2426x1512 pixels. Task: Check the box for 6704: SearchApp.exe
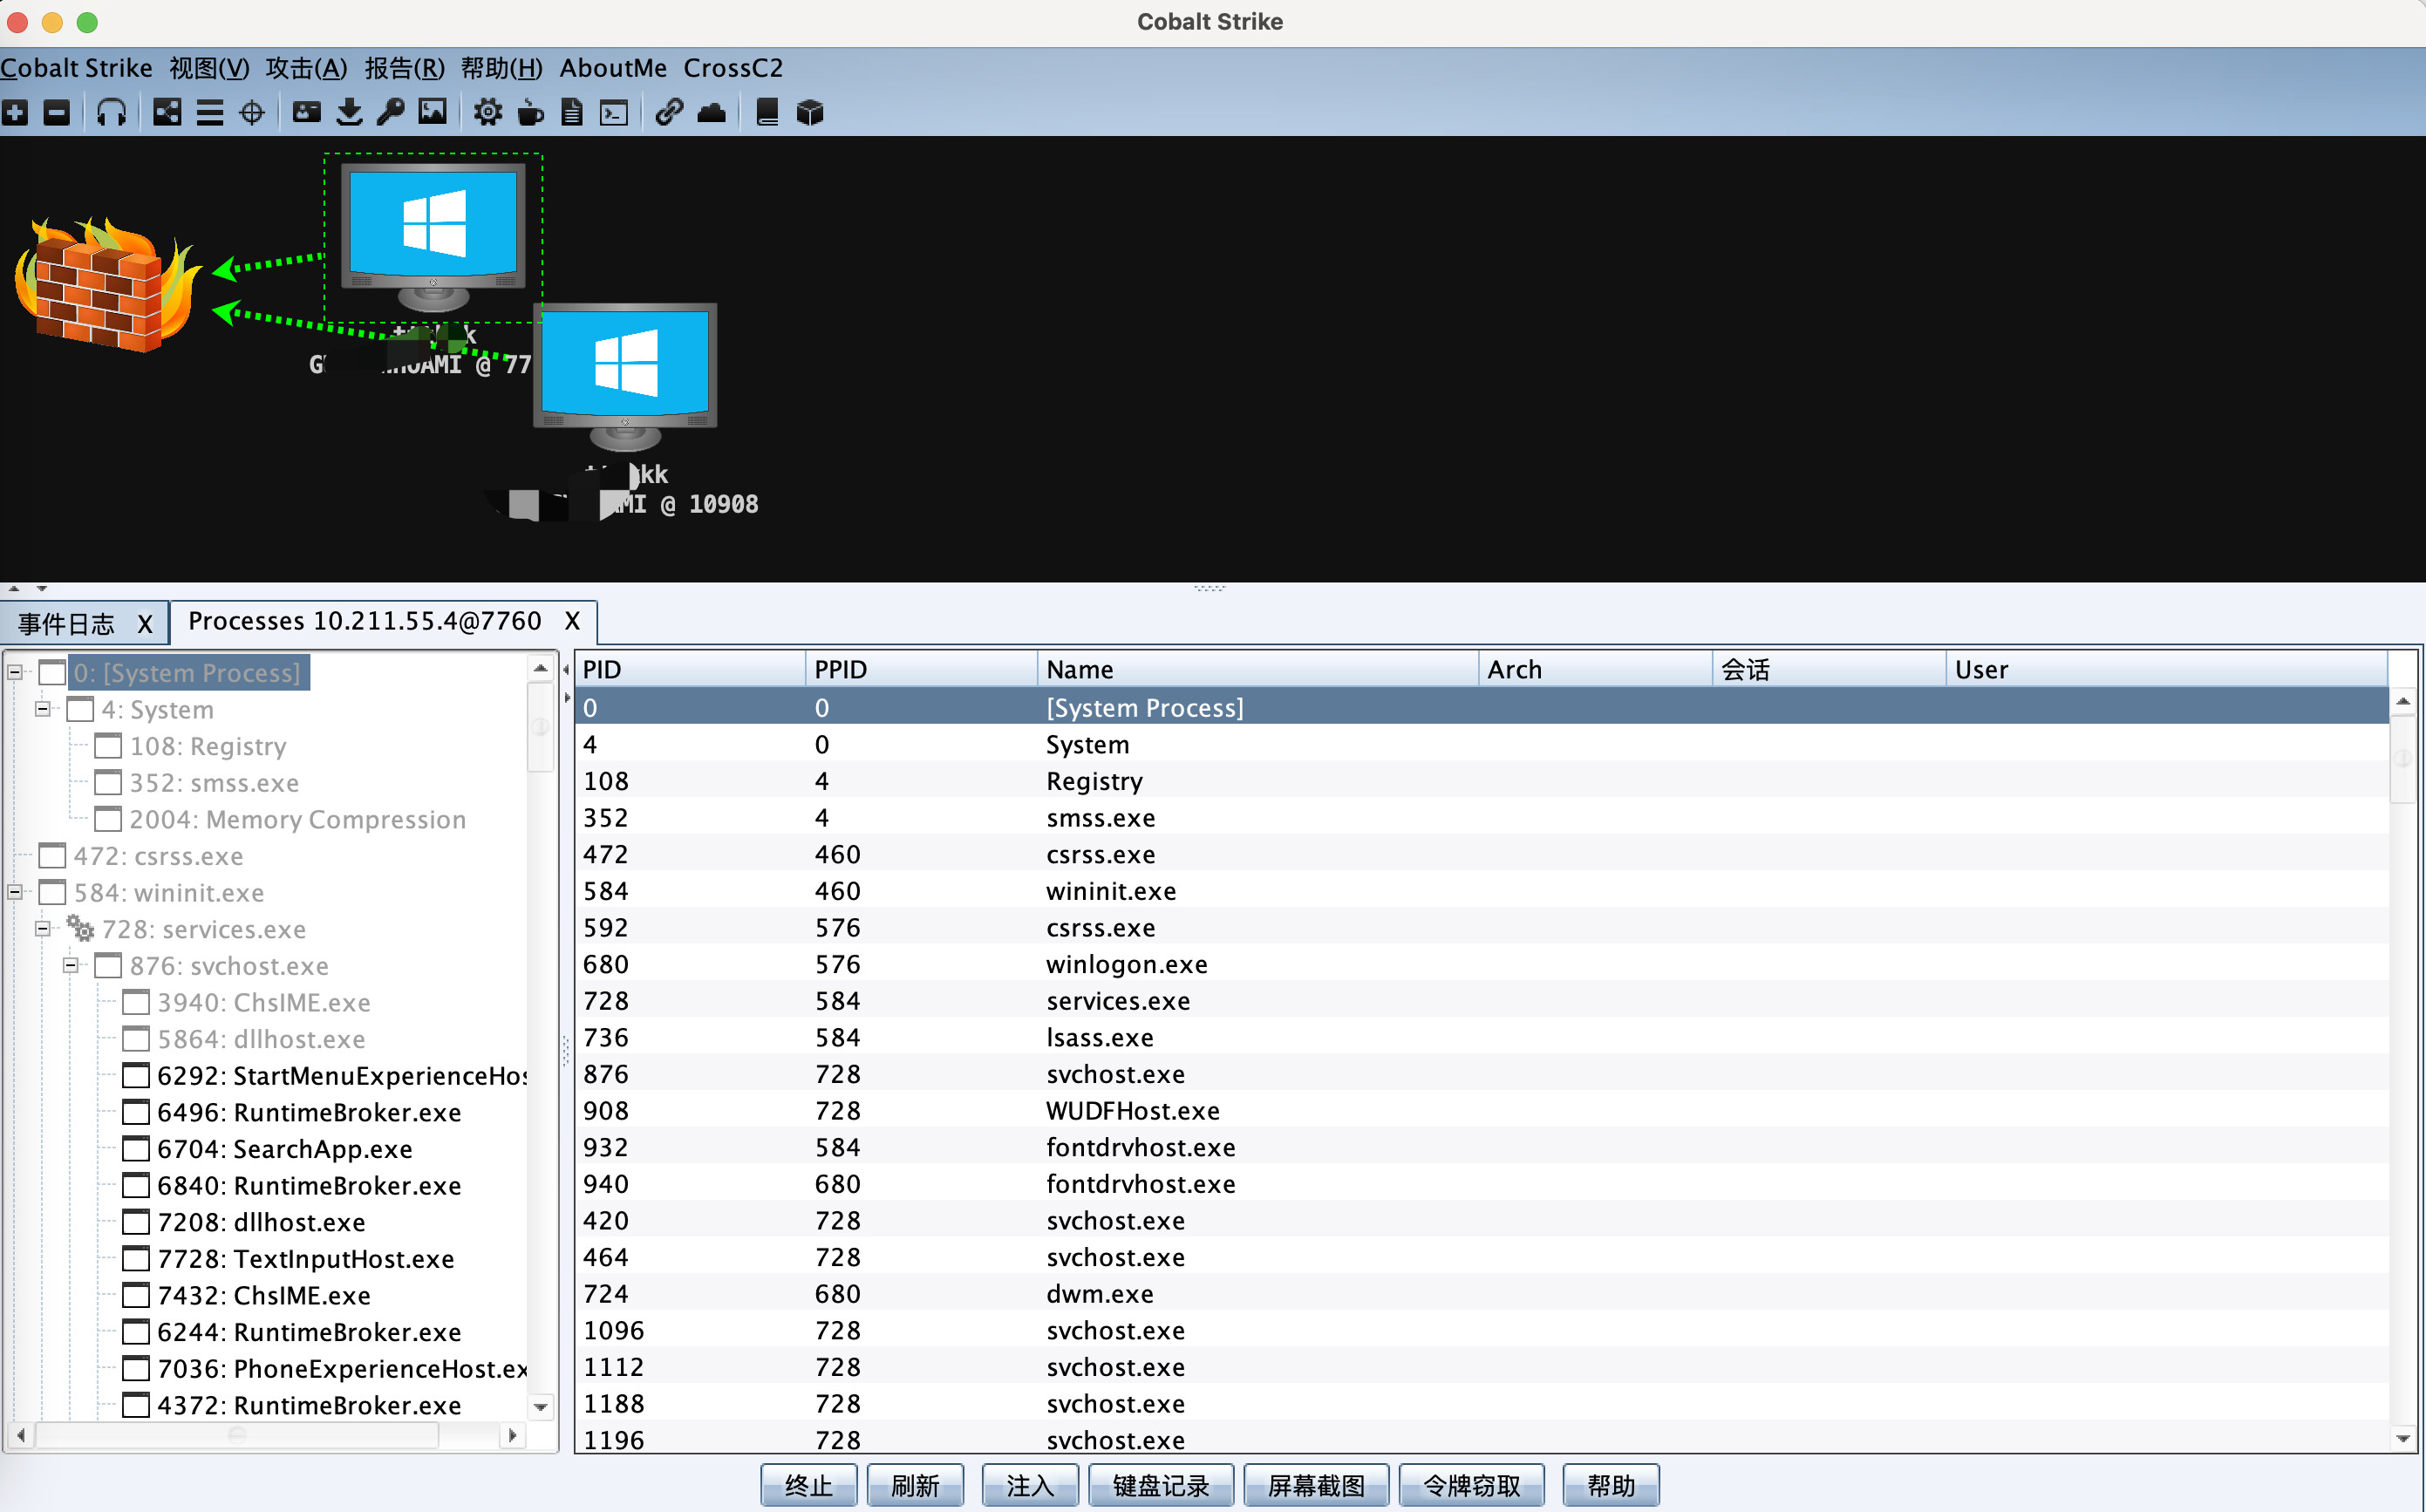point(136,1149)
